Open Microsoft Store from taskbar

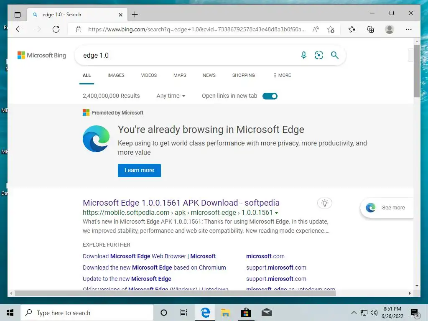click(x=246, y=313)
